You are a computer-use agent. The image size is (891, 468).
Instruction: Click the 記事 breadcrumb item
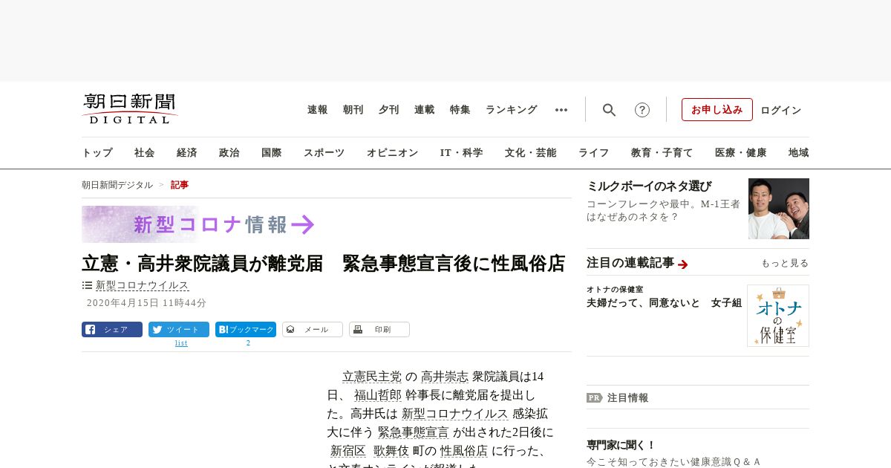coord(180,185)
